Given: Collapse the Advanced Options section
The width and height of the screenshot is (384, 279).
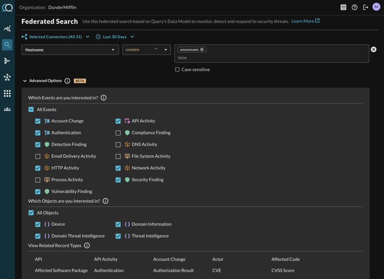Looking at the screenshot, I should pyautogui.click(x=25, y=81).
